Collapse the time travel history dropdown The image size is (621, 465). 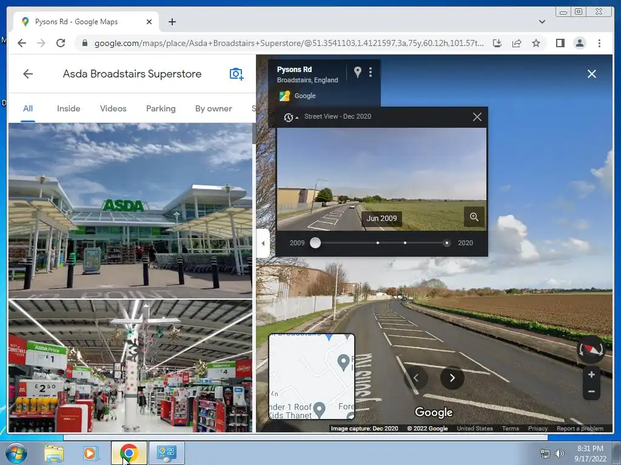(291, 117)
